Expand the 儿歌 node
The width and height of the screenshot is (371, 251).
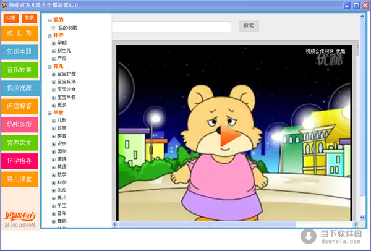click(x=54, y=121)
